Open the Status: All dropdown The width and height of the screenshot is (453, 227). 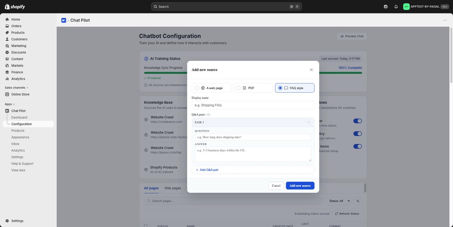(338, 201)
